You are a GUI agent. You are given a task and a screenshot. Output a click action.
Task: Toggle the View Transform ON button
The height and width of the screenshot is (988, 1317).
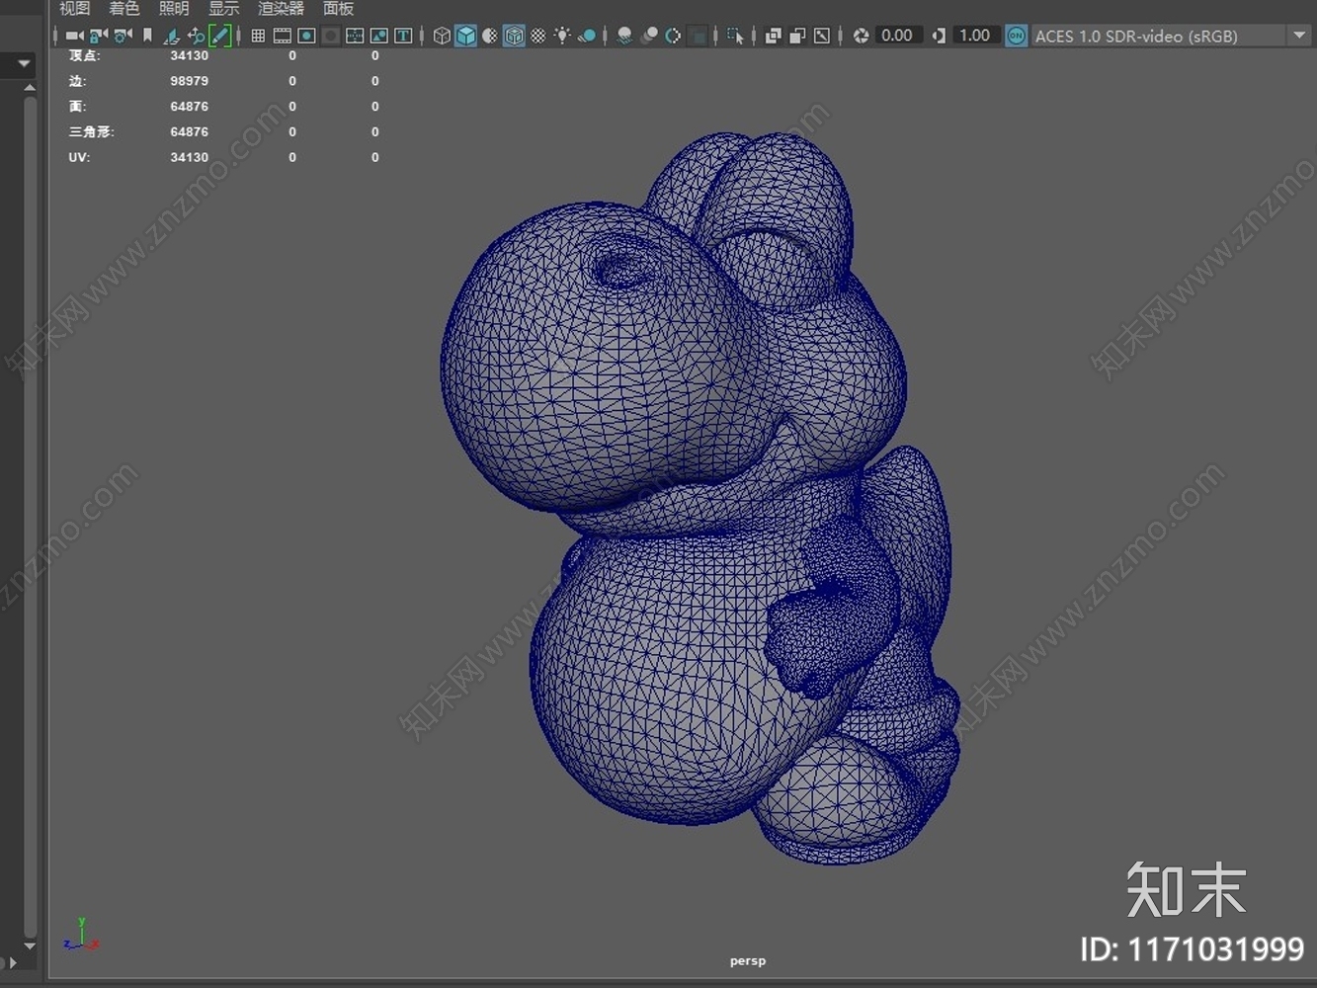pyautogui.click(x=1016, y=36)
